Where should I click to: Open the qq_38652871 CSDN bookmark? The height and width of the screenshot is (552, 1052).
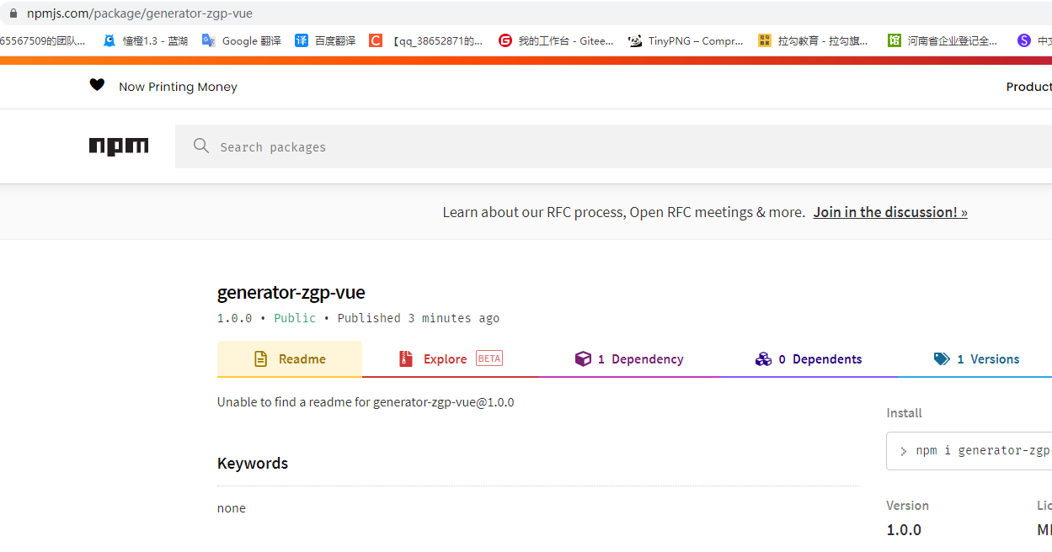coord(426,40)
